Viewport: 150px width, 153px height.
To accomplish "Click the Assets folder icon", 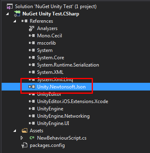I will point(24,131).
